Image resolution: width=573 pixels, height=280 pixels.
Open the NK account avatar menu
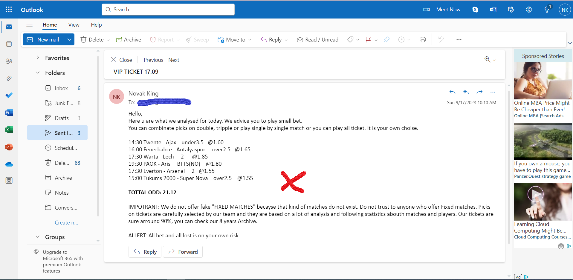tap(565, 10)
